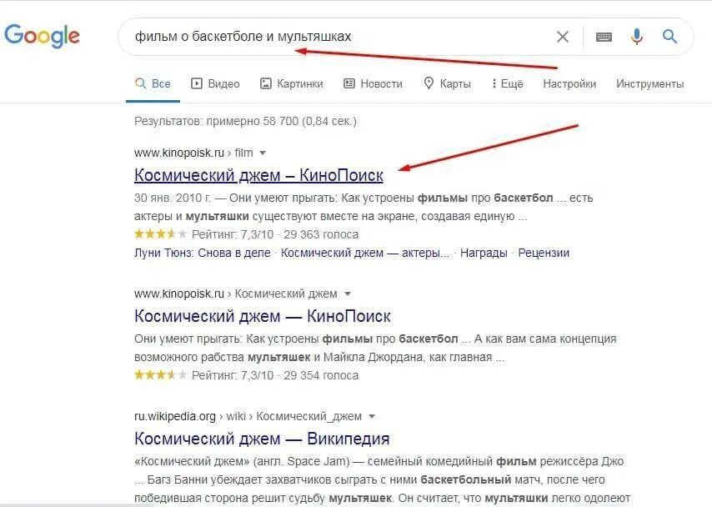Go to Google home via logo
The height and width of the screenshot is (507, 712).
click(x=42, y=36)
